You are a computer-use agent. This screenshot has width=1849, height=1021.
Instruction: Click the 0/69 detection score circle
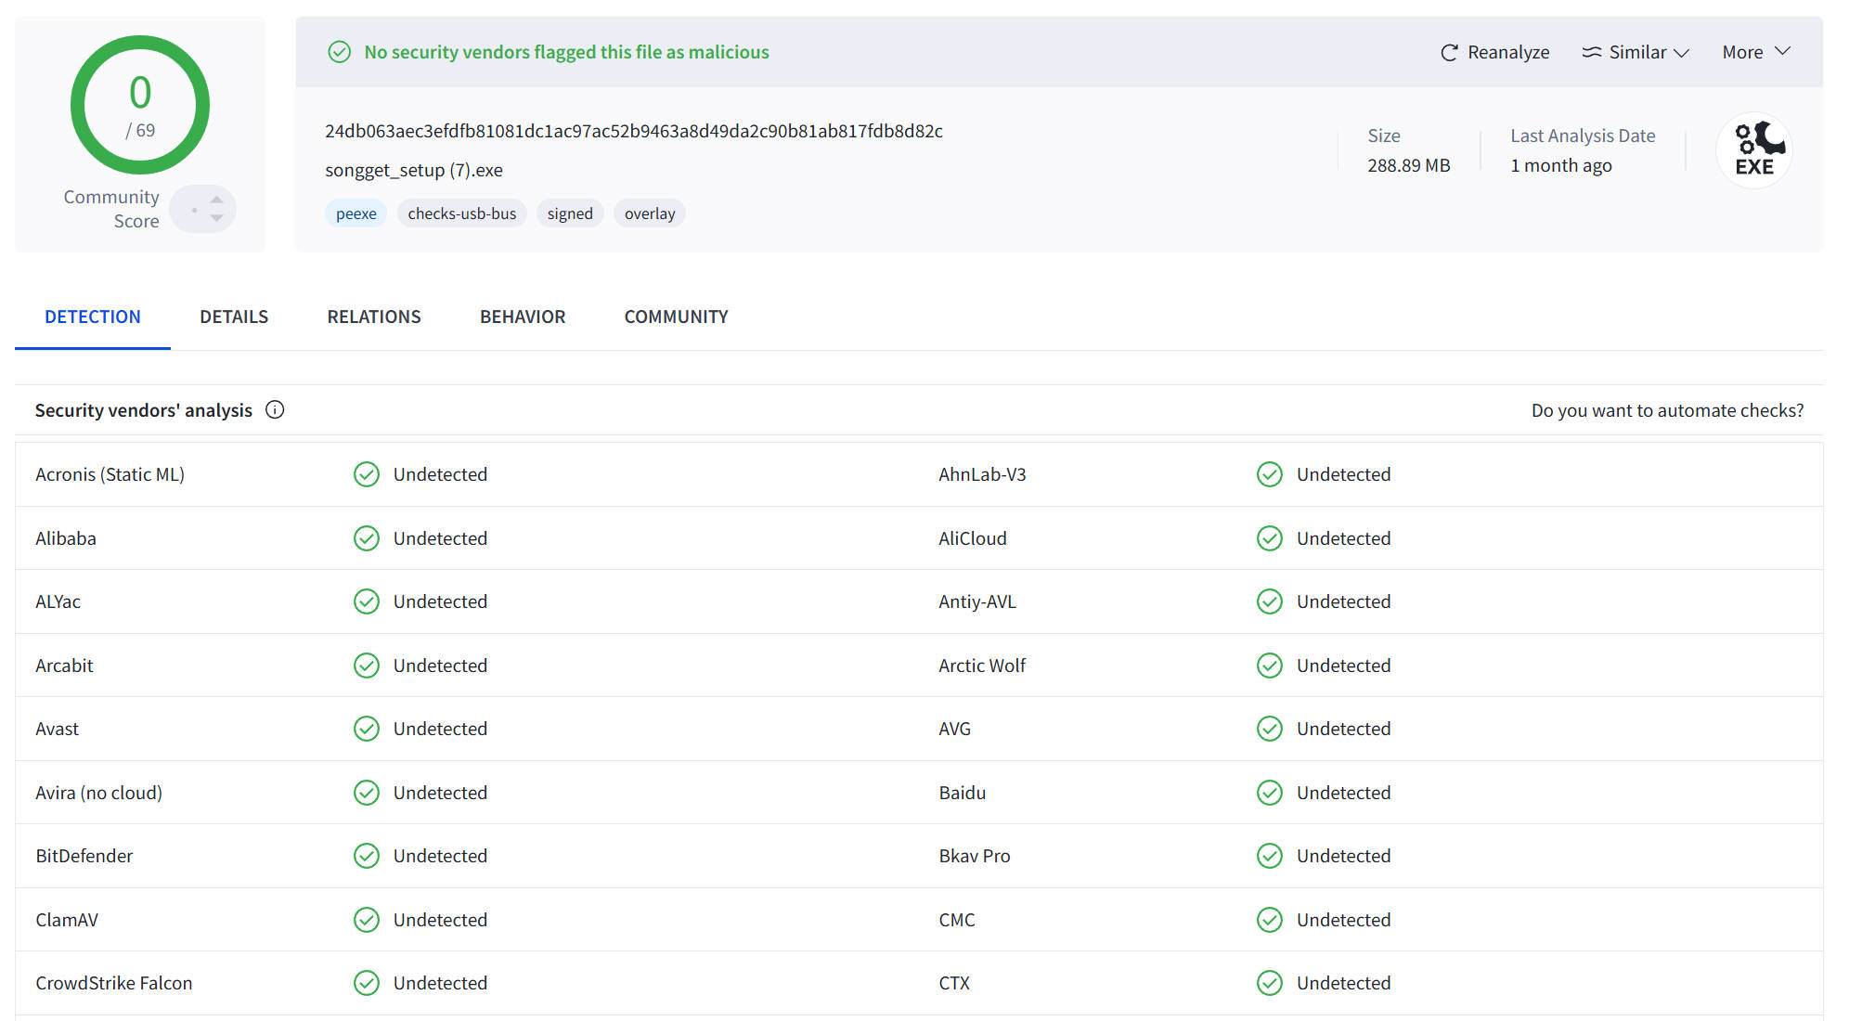click(140, 105)
